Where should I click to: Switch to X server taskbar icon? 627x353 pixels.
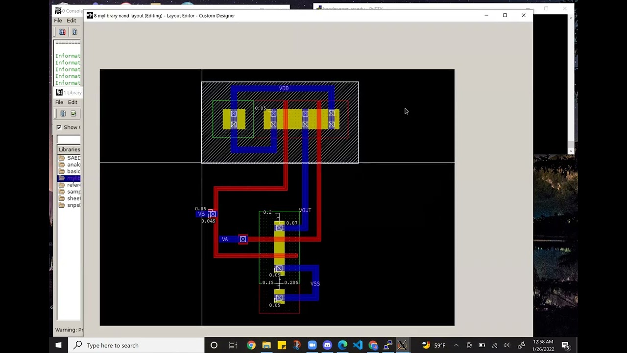click(403, 345)
